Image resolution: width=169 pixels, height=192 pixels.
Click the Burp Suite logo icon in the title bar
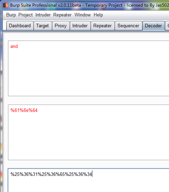coord(6,5)
